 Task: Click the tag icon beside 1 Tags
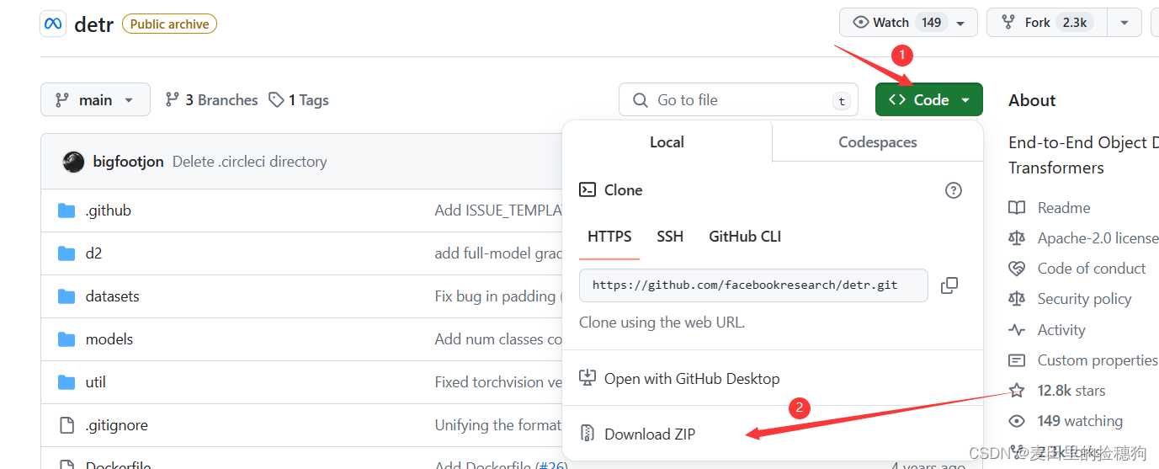(276, 100)
